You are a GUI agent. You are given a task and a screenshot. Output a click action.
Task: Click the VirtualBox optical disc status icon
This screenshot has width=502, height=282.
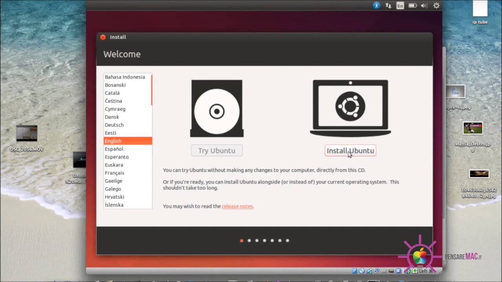(x=362, y=271)
